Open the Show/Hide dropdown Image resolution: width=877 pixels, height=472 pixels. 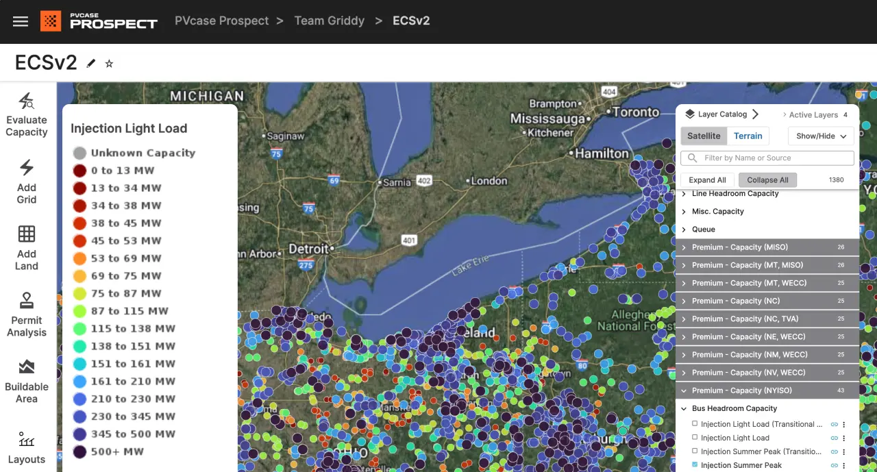coord(821,136)
